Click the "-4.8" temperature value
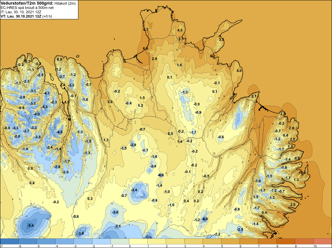 [x=161, y=175]
